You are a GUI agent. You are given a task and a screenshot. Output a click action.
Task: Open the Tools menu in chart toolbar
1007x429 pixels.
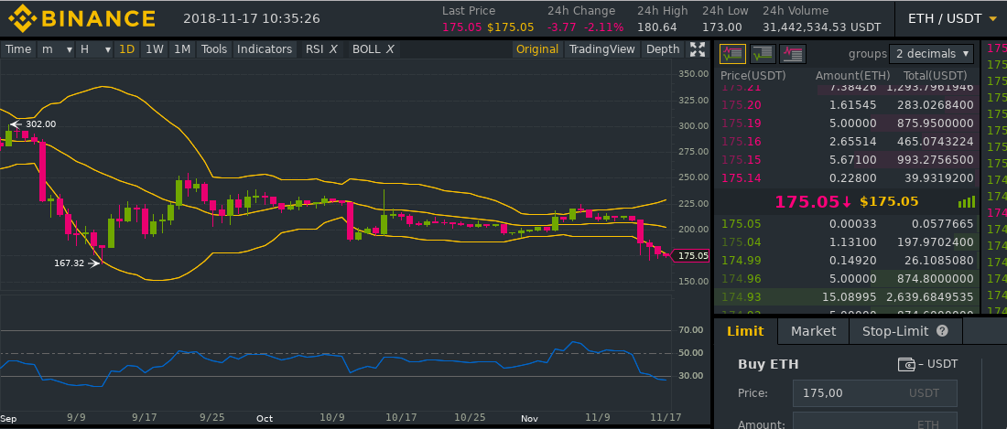pos(214,49)
